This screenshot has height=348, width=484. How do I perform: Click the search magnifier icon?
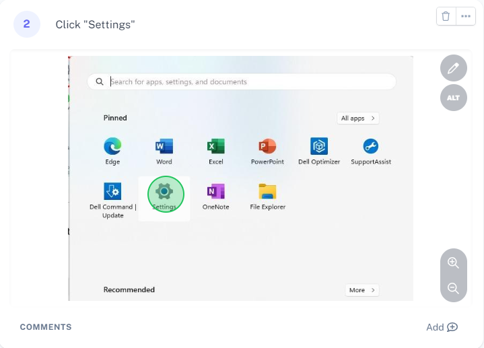click(x=100, y=81)
